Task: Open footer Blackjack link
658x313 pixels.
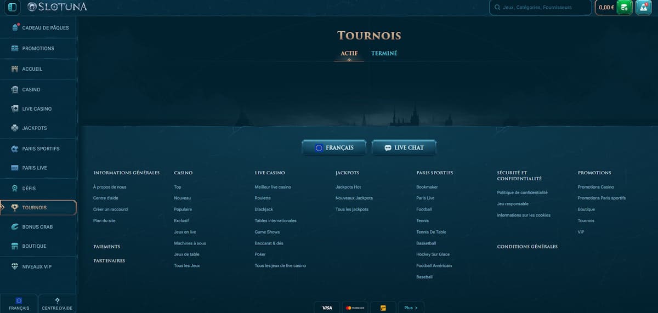Action: pyautogui.click(x=264, y=209)
